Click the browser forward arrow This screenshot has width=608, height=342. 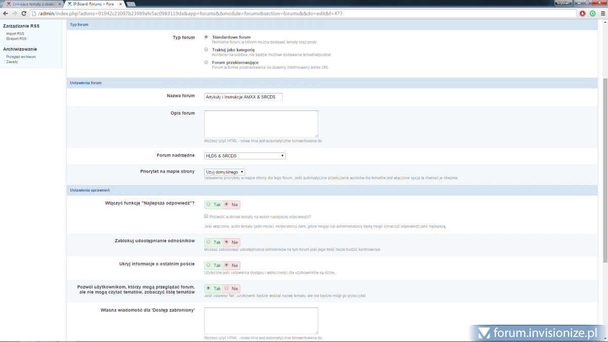tap(14, 13)
